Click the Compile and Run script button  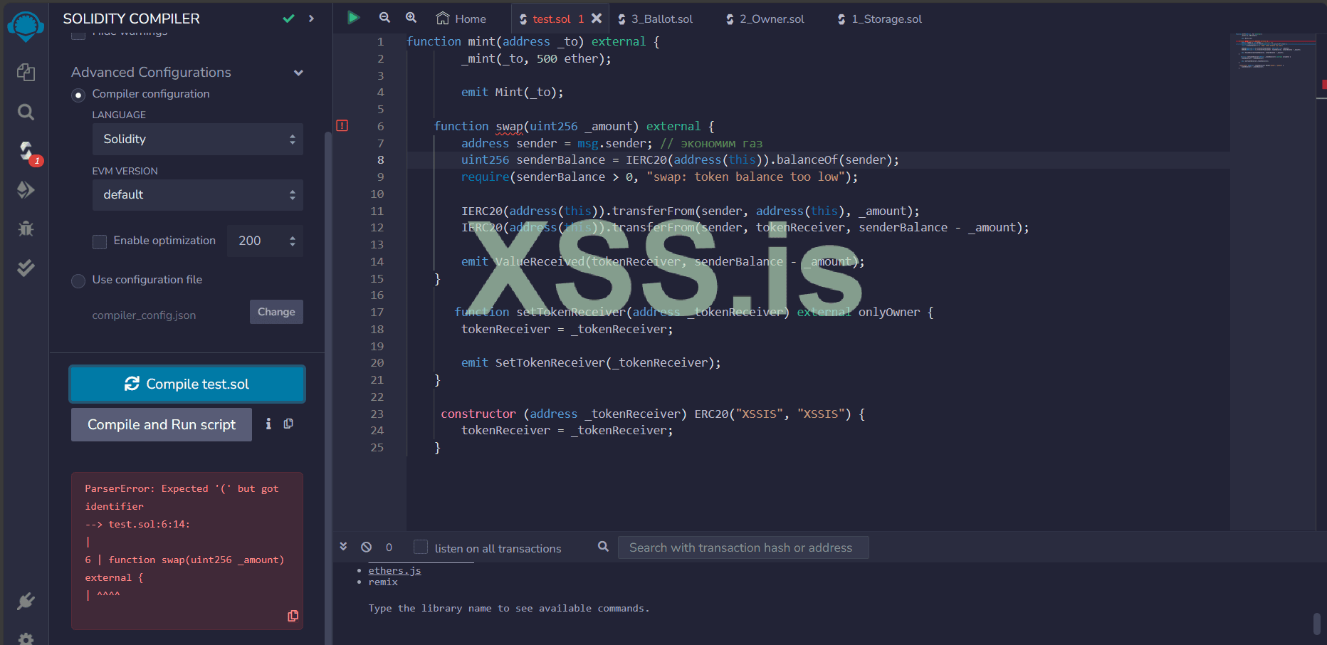pos(162,424)
